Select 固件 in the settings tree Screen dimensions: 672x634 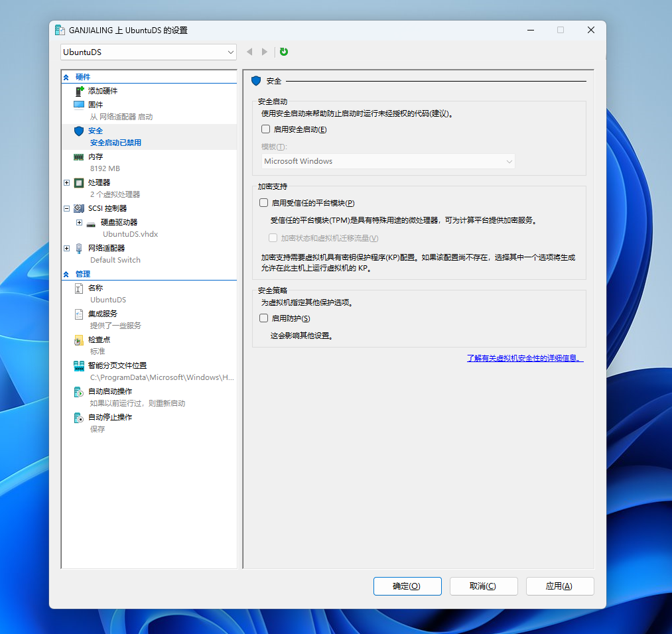pos(96,105)
